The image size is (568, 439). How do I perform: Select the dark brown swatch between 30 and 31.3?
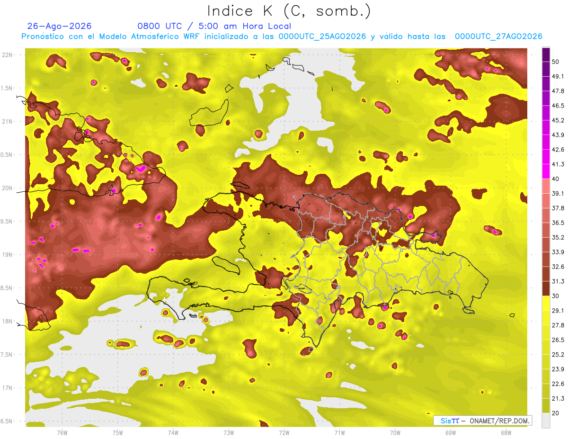click(x=546, y=288)
